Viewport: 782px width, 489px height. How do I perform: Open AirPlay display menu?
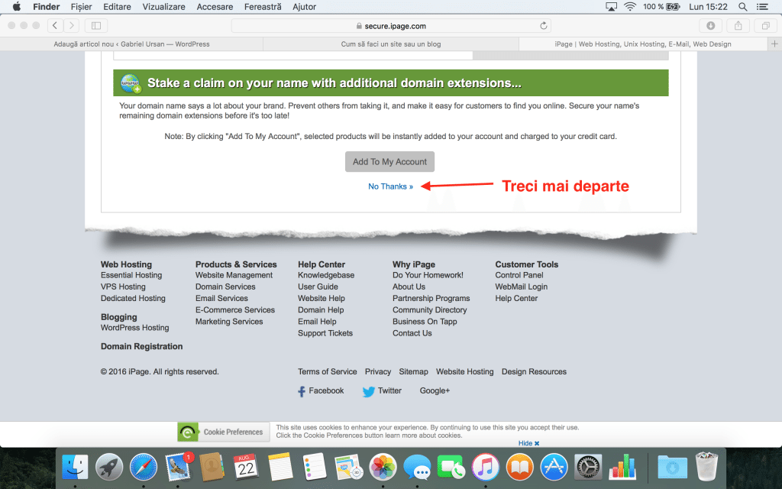tap(611, 6)
